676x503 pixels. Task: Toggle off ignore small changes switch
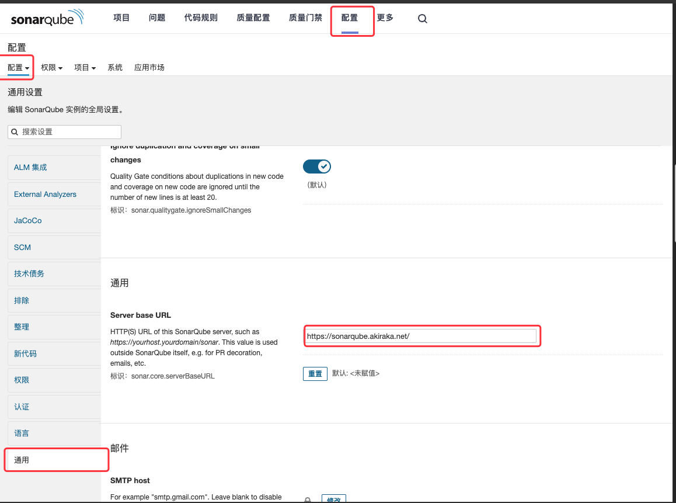tap(317, 166)
